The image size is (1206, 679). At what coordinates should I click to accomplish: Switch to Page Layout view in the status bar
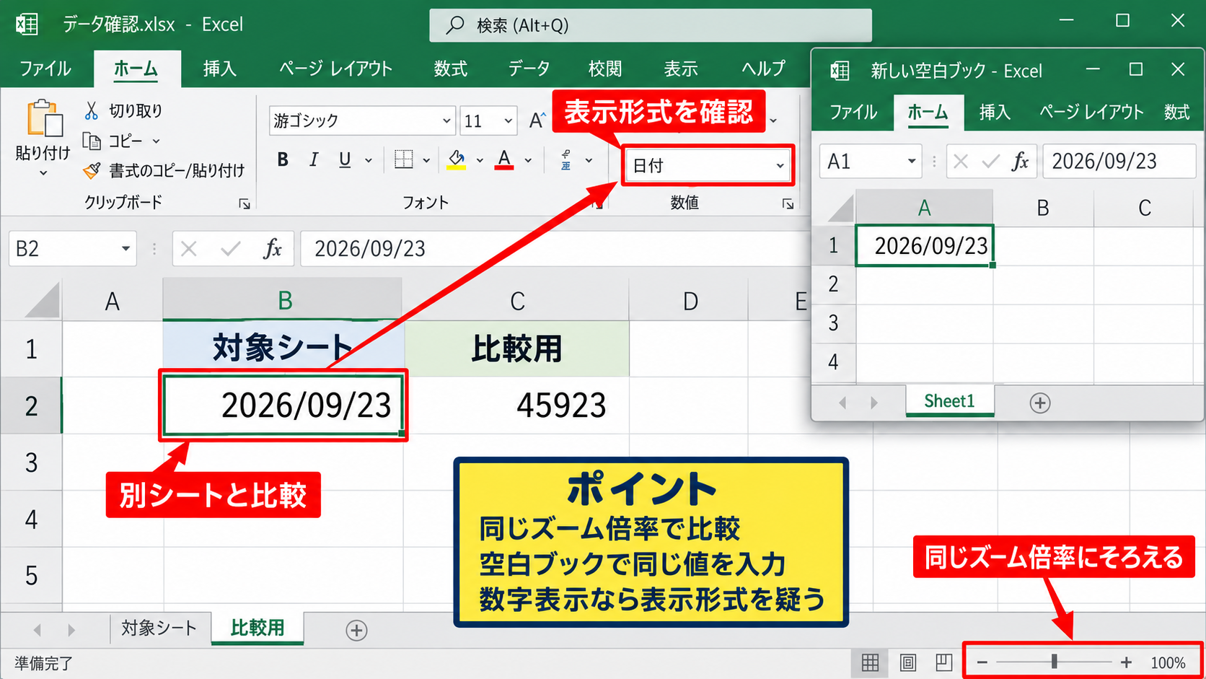908,662
